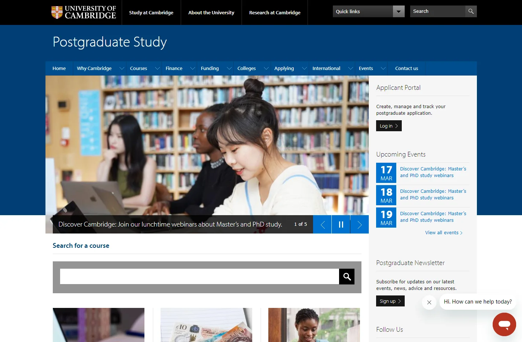Expand the Applying submenu chevron

[x=304, y=68]
